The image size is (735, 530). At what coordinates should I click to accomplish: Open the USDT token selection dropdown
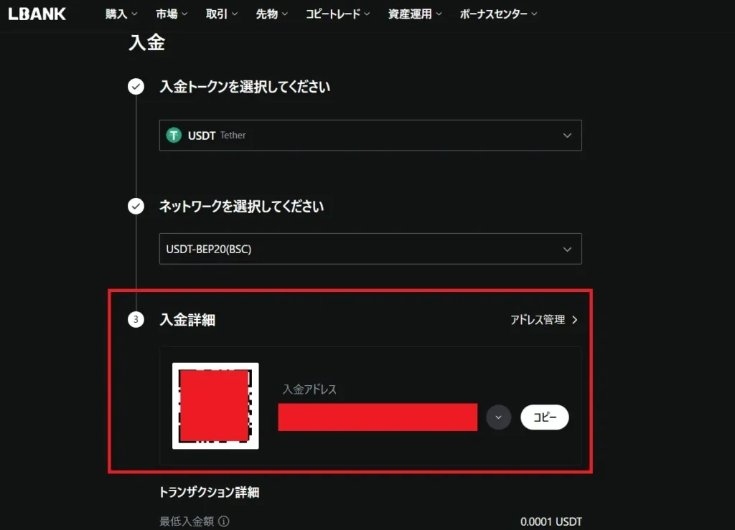[370, 135]
